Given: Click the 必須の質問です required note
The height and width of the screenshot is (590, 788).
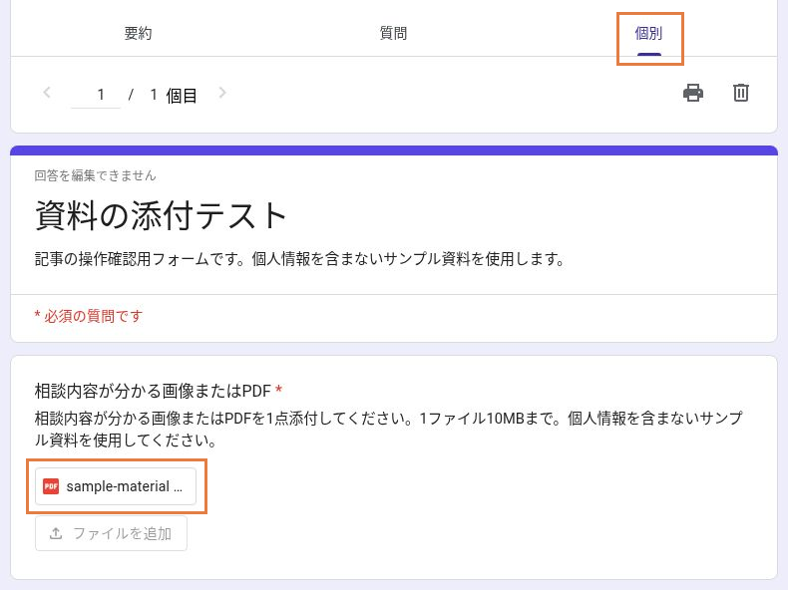Looking at the screenshot, I should pyautogui.click(x=89, y=316).
